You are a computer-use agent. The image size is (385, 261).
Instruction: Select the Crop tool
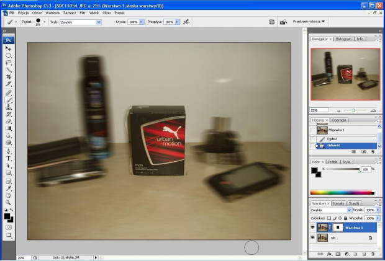pos(8,77)
